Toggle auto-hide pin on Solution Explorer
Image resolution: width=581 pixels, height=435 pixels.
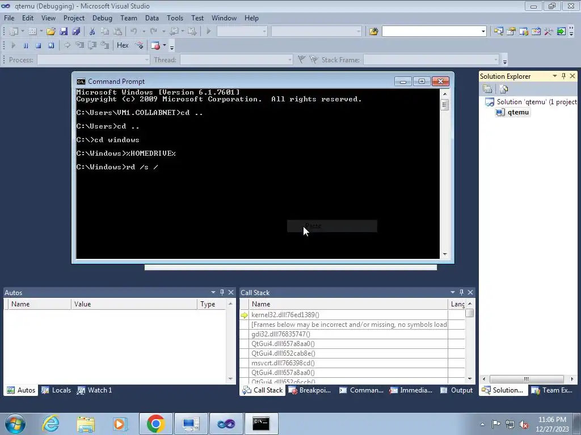[563, 76]
